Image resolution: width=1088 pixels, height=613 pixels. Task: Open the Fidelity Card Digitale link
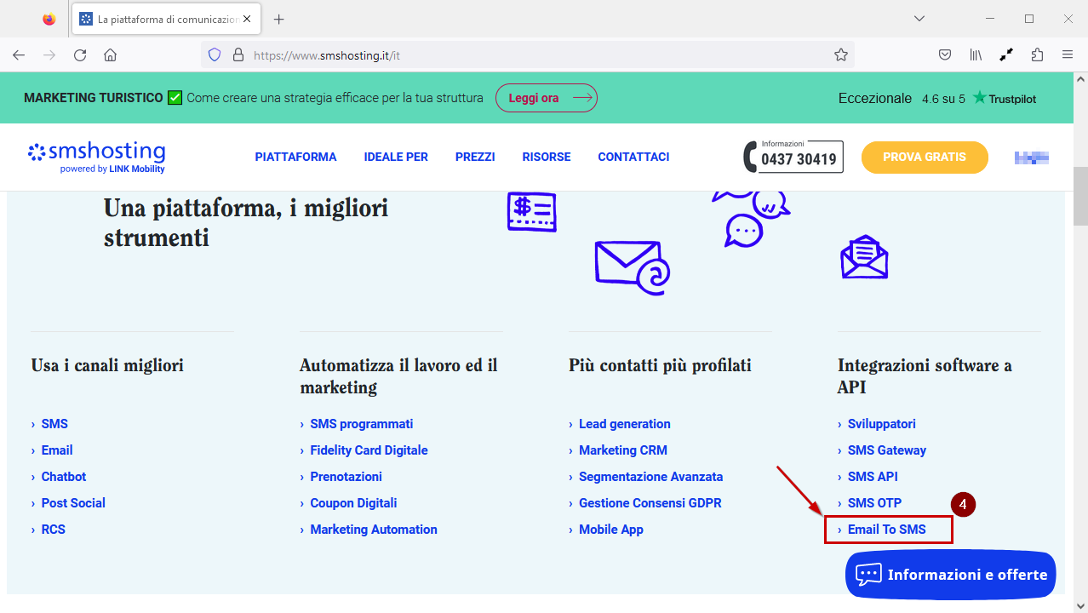click(x=369, y=450)
